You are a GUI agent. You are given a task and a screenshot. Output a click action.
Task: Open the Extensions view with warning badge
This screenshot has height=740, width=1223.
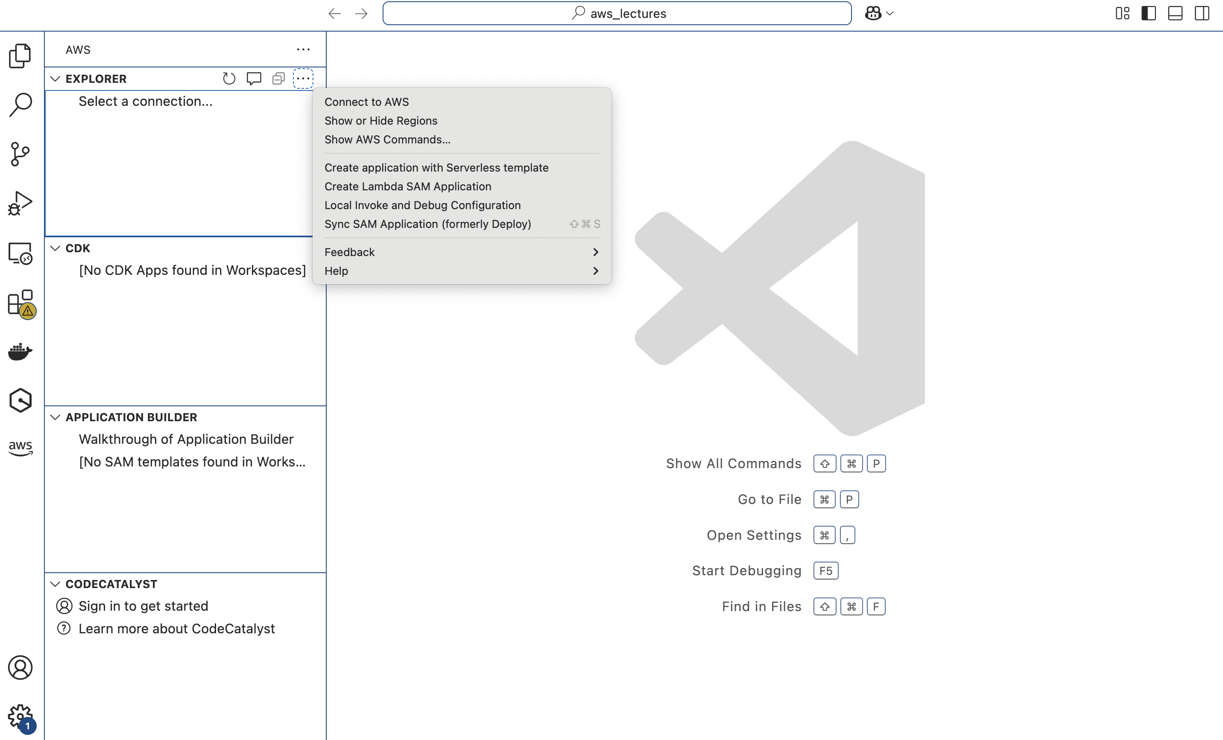click(20, 303)
